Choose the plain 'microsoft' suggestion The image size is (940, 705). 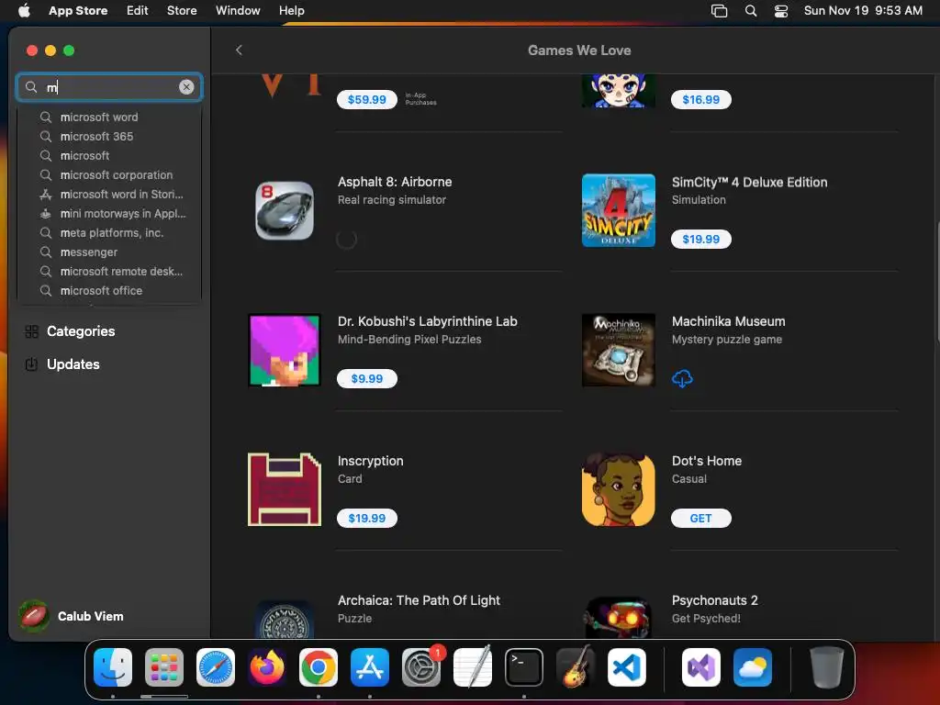(x=109, y=155)
